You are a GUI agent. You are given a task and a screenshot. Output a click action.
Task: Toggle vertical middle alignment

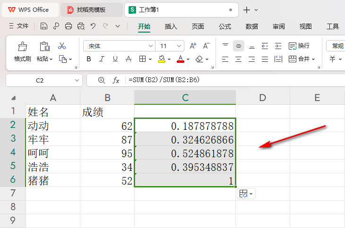[x=239, y=46]
